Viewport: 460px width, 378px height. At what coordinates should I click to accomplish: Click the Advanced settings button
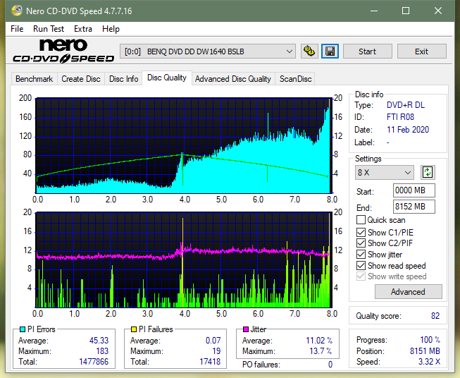click(x=408, y=292)
